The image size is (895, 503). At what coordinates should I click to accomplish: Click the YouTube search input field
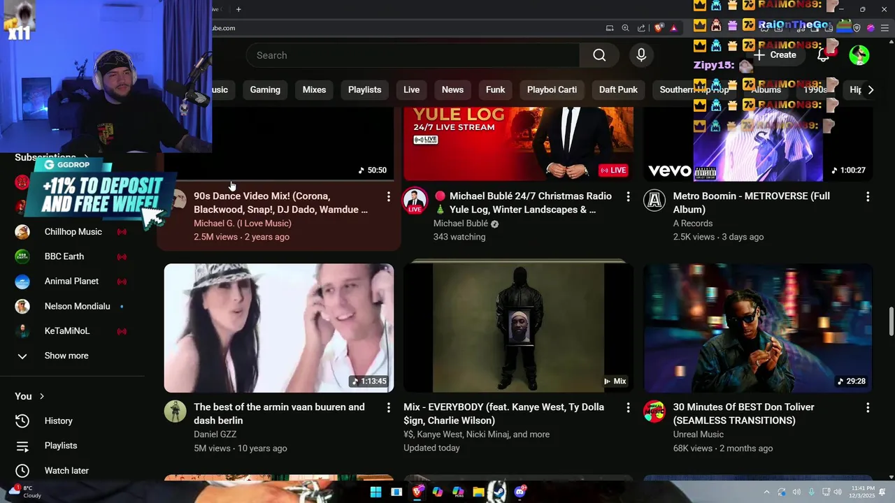pos(413,55)
